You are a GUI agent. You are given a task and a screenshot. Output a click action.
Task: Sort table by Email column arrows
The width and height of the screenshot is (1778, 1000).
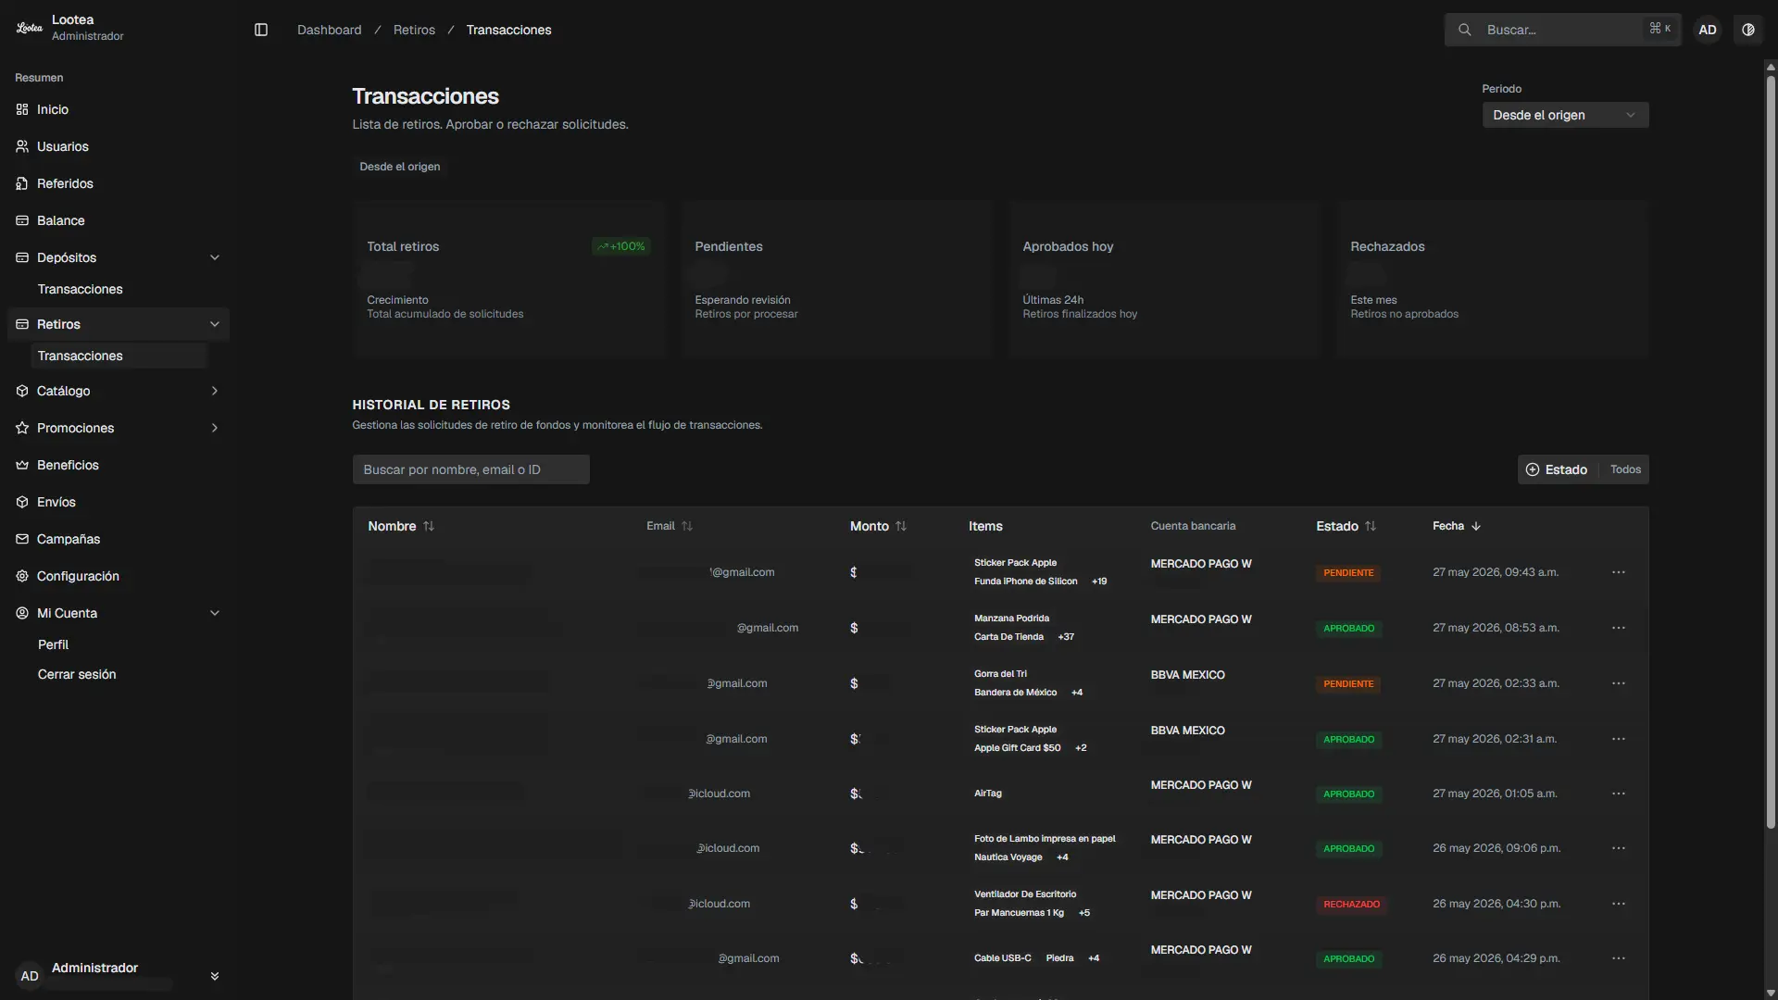[687, 526]
